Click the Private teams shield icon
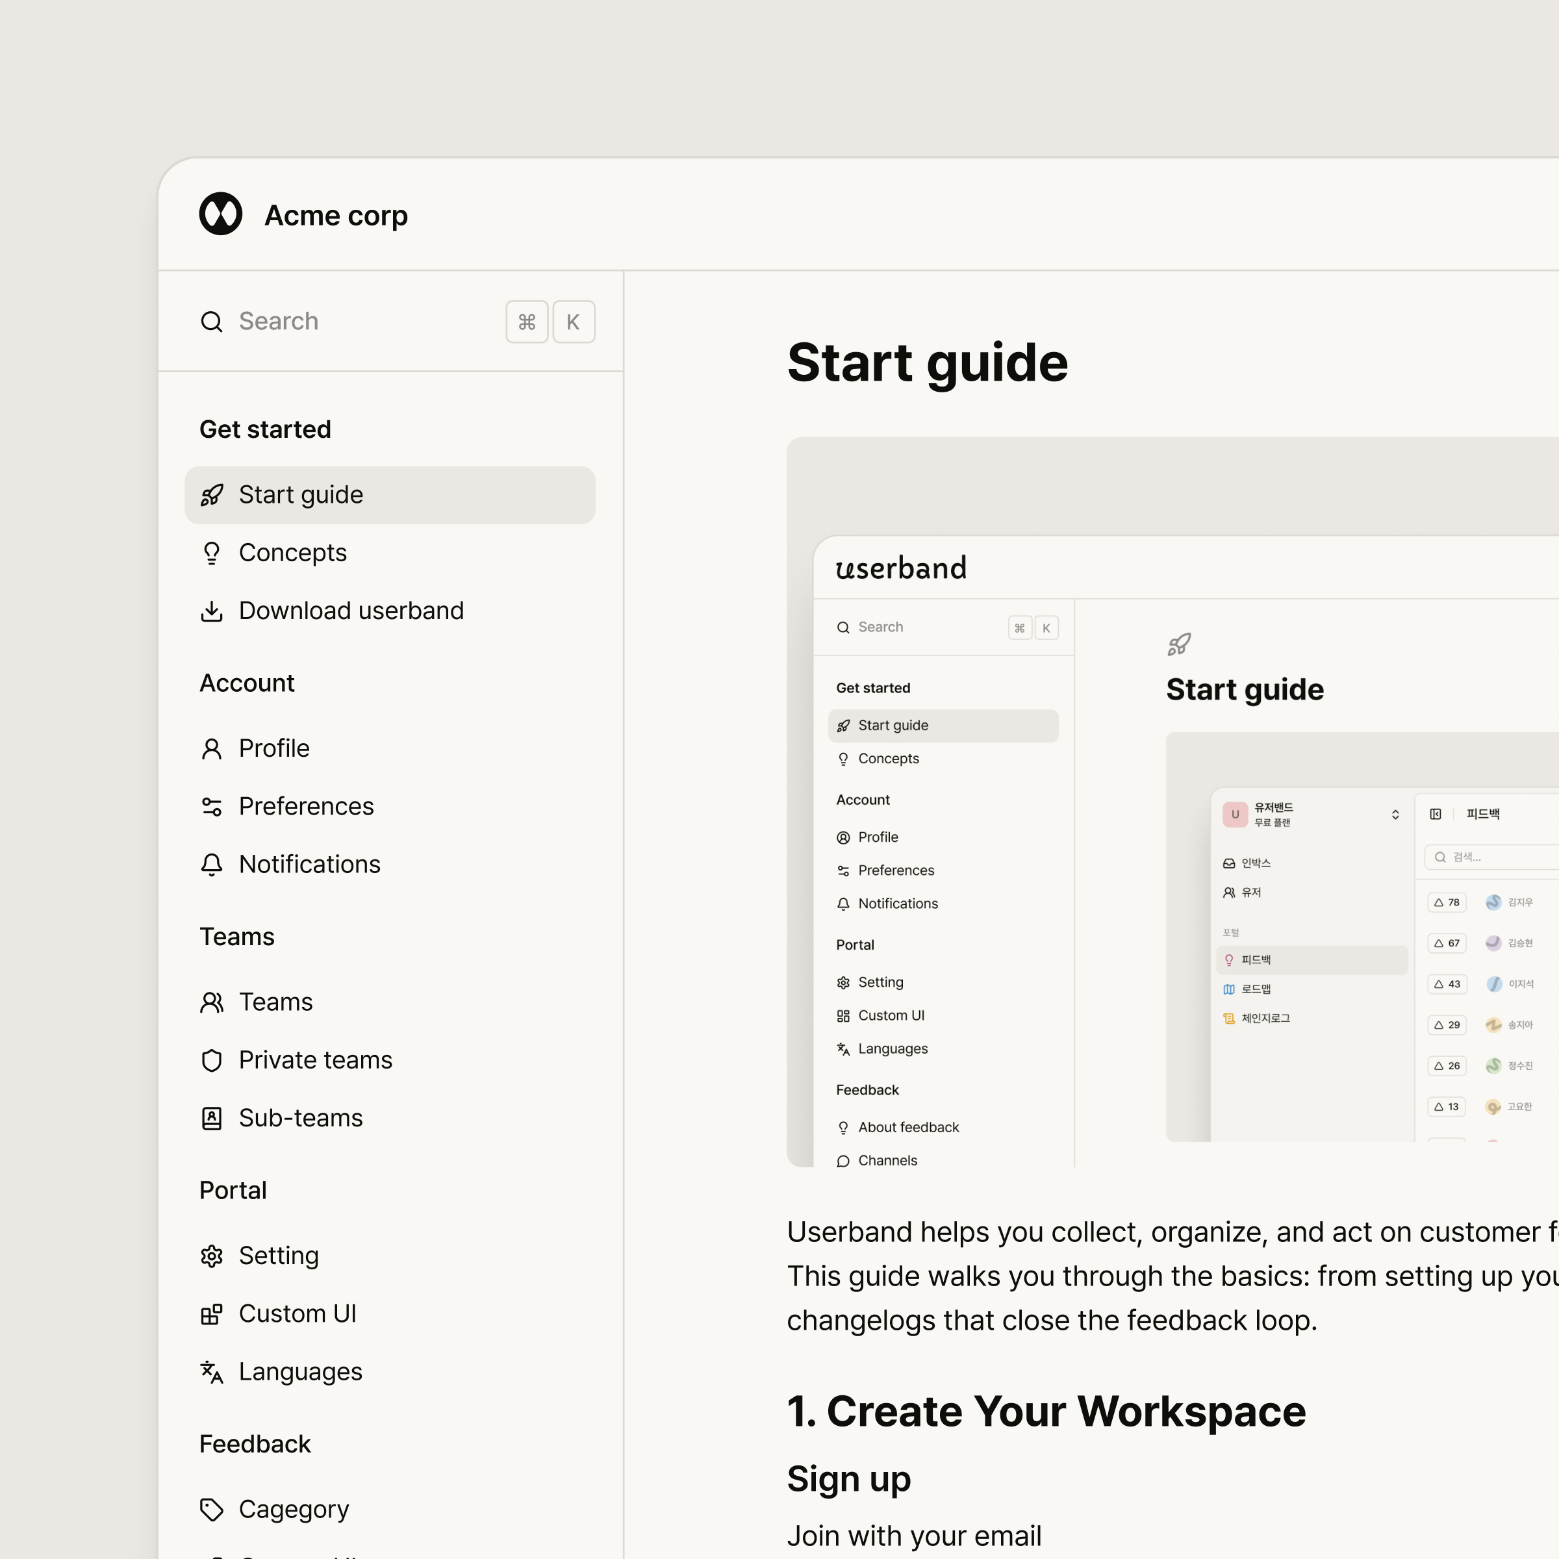This screenshot has height=1559, width=1559. [x=211, y=1059]
